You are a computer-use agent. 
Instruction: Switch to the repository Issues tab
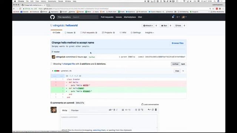click(x=70, y=33)
